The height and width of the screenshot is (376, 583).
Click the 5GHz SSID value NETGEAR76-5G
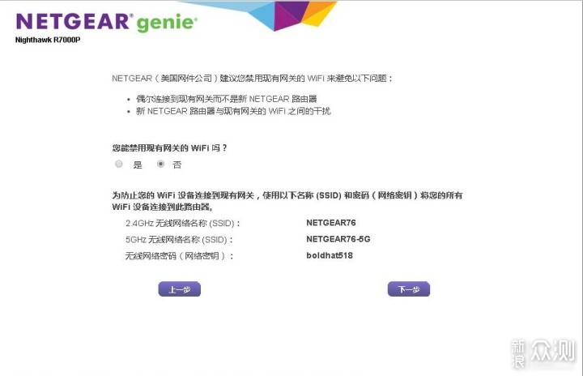click(x=338, y=239)
